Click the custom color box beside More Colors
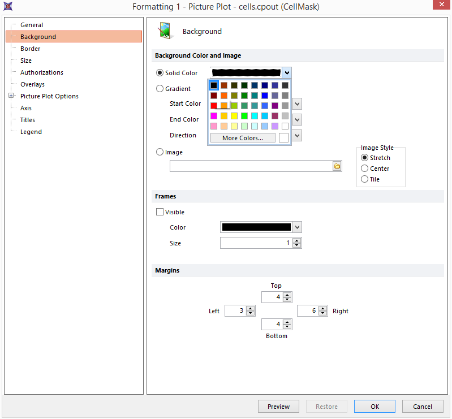This screenshot has height=419, width=452. (x=283, y=138)
